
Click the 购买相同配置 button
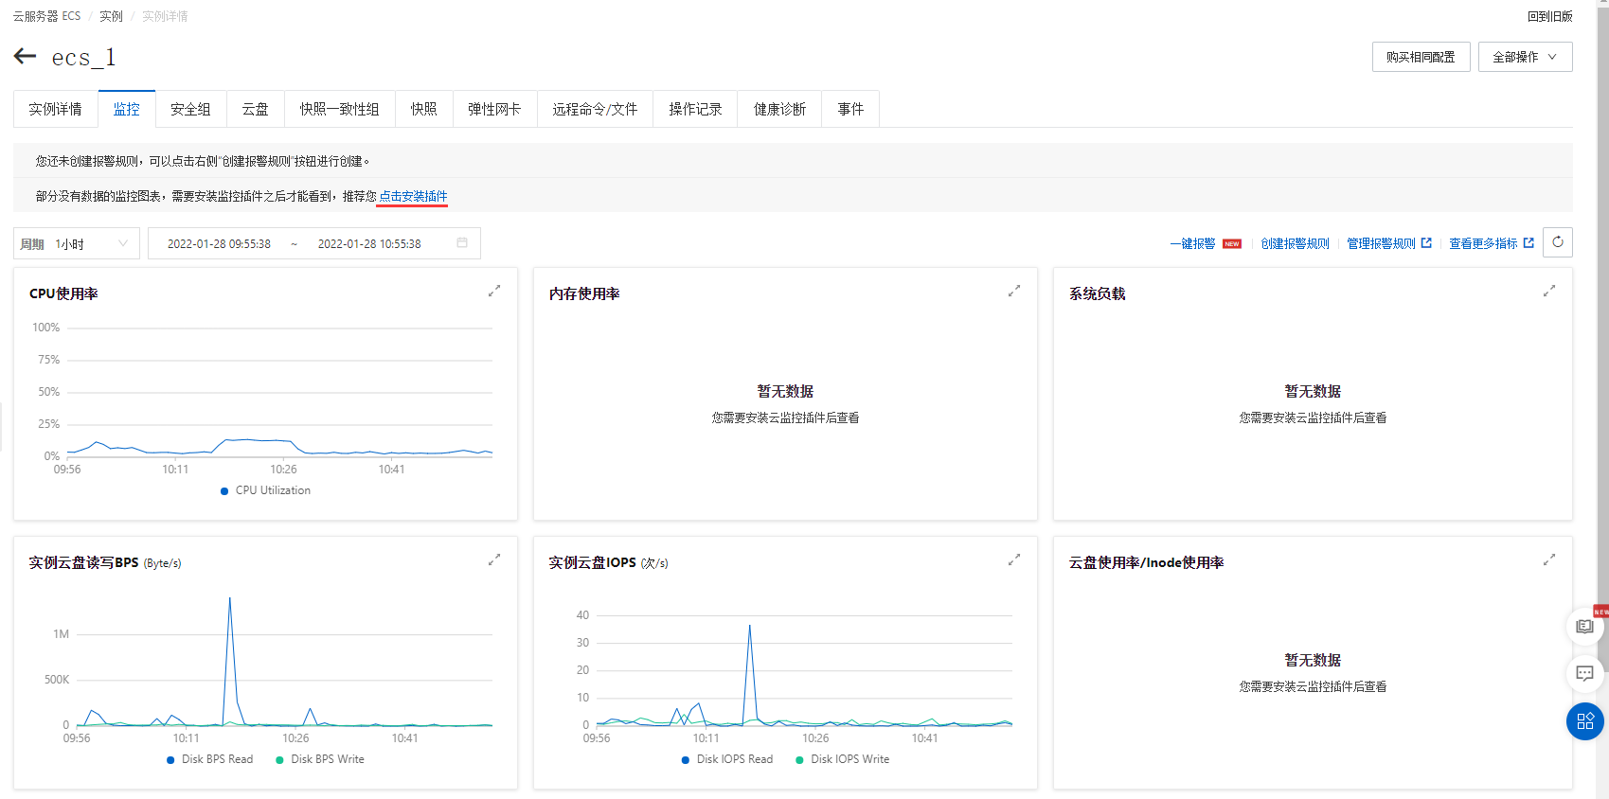pyautogui.click(x=1421, y=57)
